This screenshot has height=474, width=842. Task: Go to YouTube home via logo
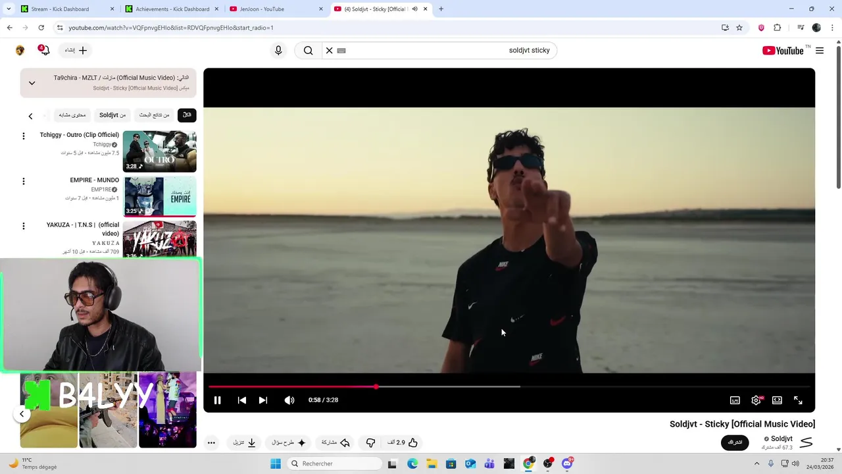[783, 51]
